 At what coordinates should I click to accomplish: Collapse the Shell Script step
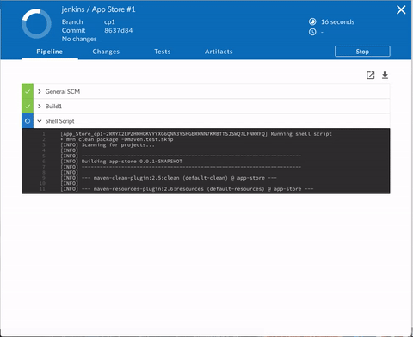(x=40, y=121)
